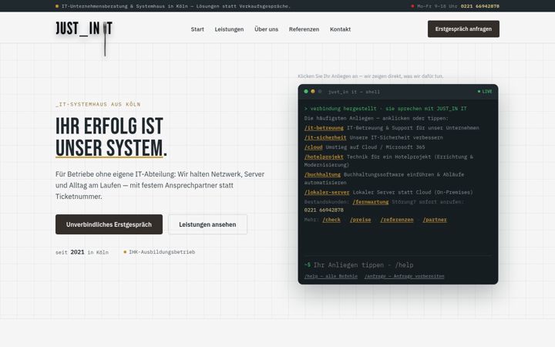Click the yellow terminal window dot
This screenshot has width=555, height=347.
tap(313, 91)
